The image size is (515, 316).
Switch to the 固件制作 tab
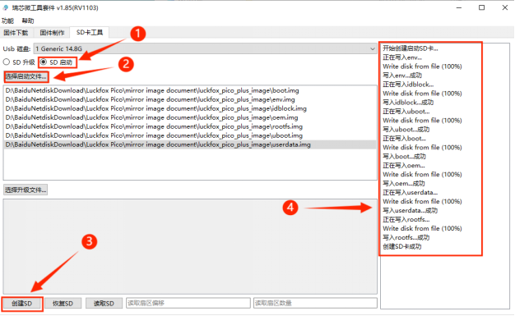click(x=52, y=33)
